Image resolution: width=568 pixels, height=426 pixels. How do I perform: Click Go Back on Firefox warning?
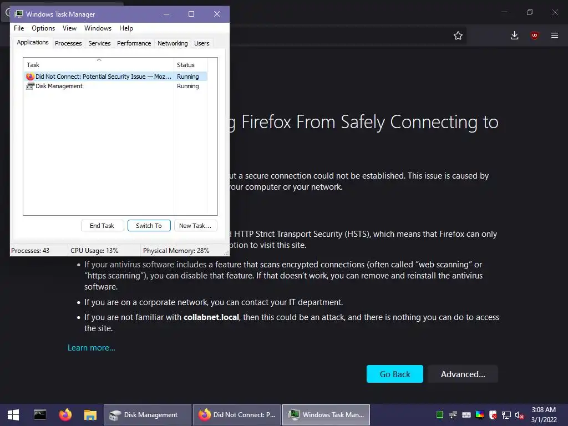coord(395,374)
